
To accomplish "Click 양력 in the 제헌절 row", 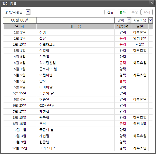I will (123, 112).
